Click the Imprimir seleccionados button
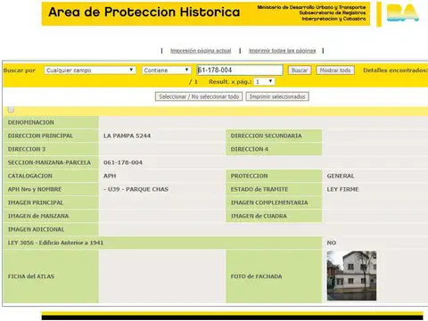 tap(277, 96)
